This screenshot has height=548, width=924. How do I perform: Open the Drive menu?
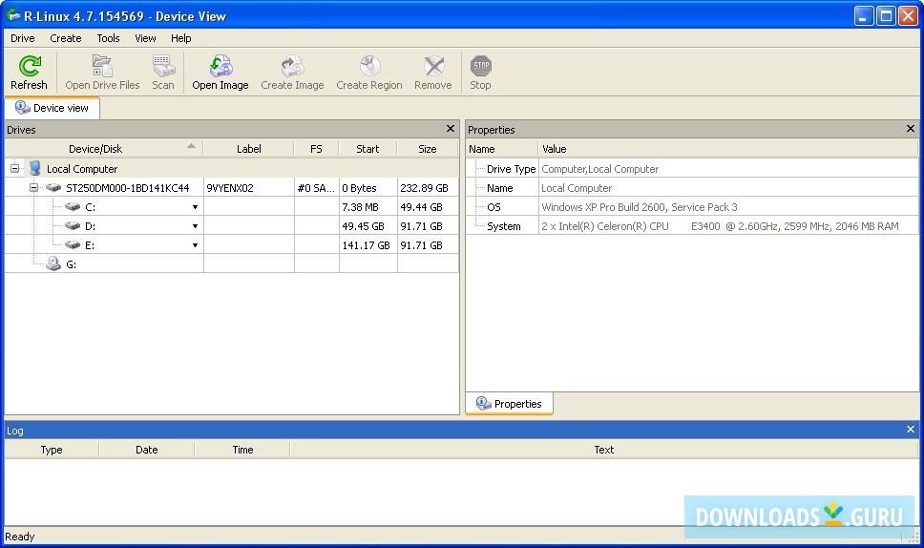pyautogui.click(x=22, y=38)
